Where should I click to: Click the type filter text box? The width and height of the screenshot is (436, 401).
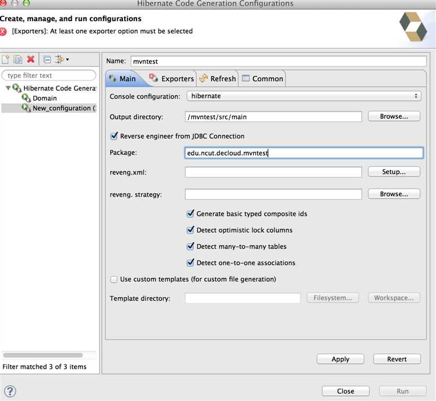[49, 75]
